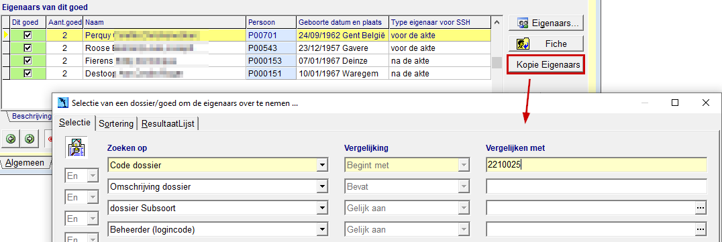This screenshot has height=242, width=722.
Task: Open the first 'En' operator dropdown
Action: point(93,176)
